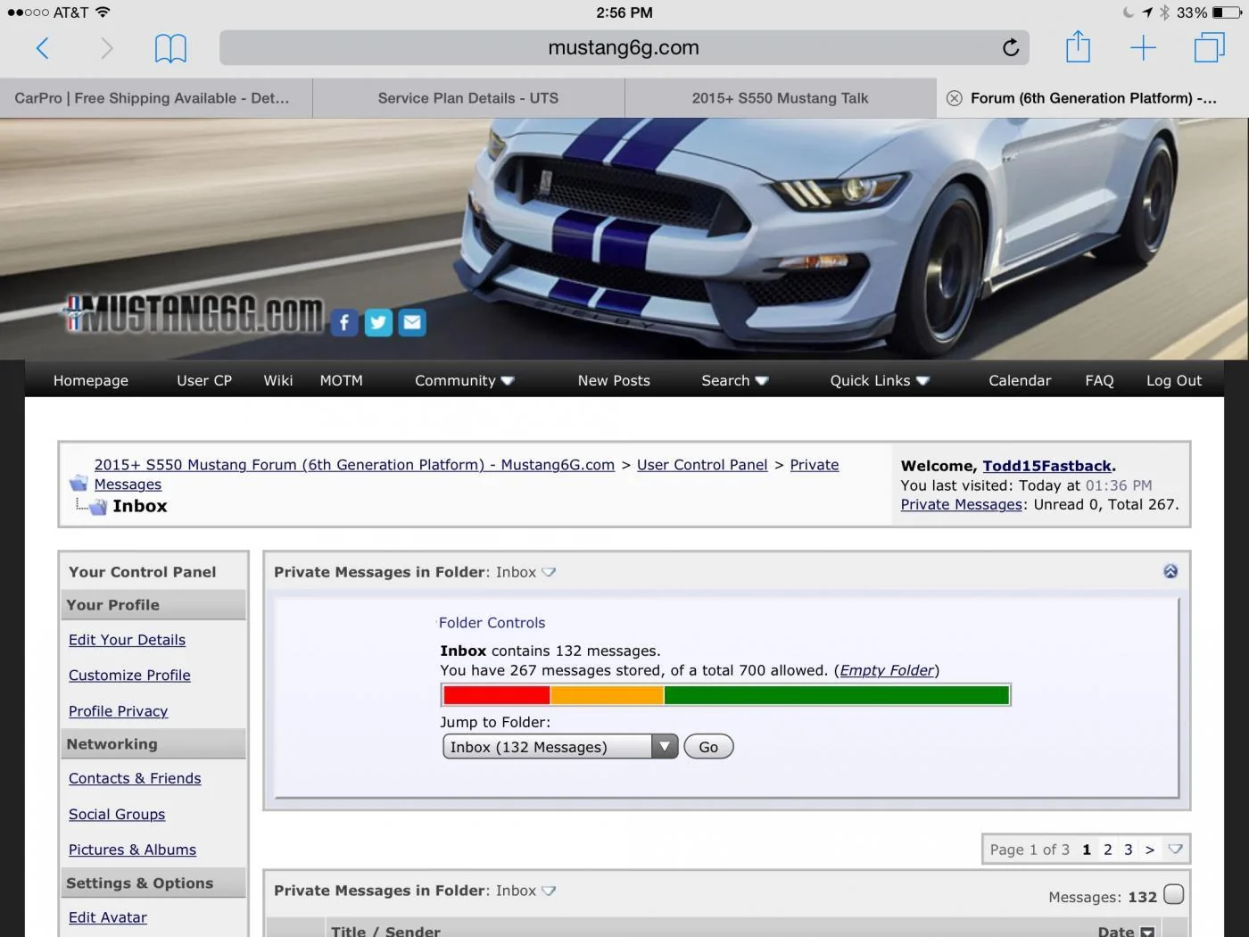Open the Safari share sheet icon
The height and width of the screenshot is (937, 1249).
tap(1078, 46)
